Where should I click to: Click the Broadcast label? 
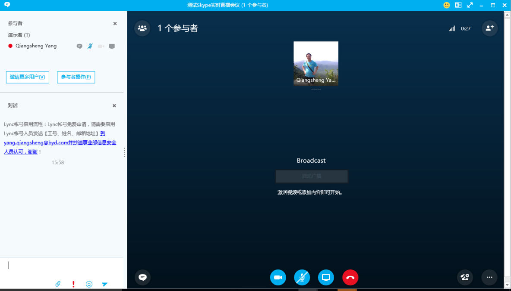click(311, 160)
